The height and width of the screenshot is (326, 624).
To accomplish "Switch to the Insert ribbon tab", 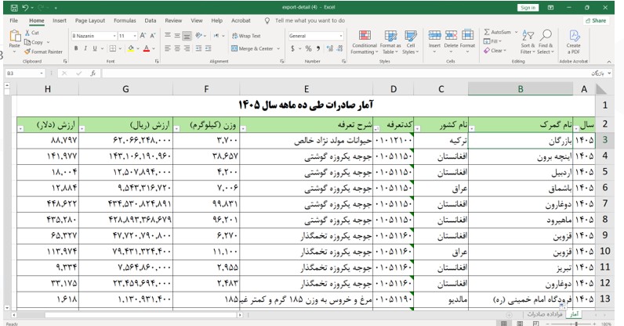I will click(60, 20).
